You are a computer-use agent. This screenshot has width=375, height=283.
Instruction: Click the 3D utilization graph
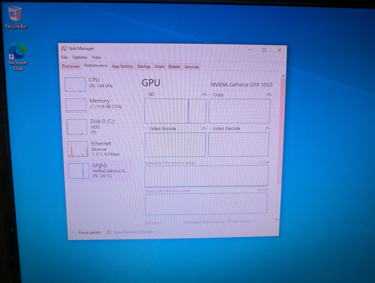tap(175, 111)
